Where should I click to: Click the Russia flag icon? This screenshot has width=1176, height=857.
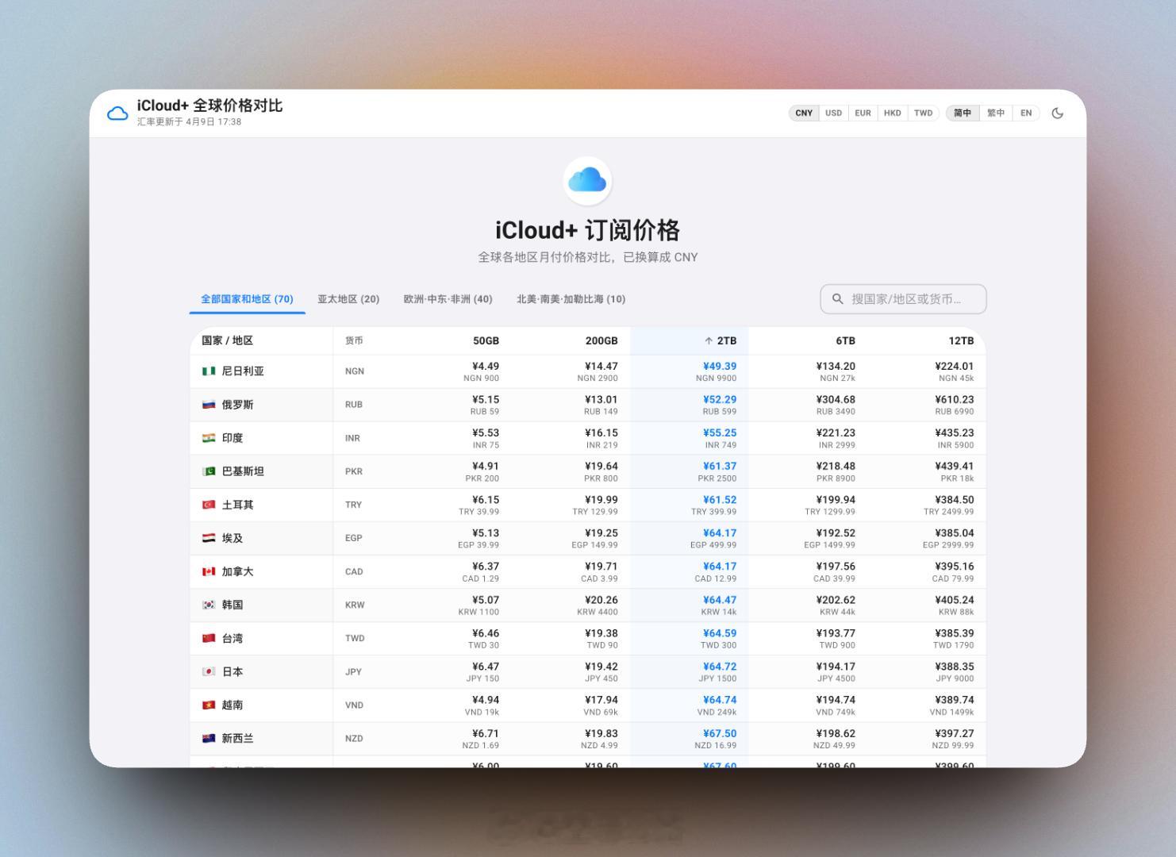(209, 404)
